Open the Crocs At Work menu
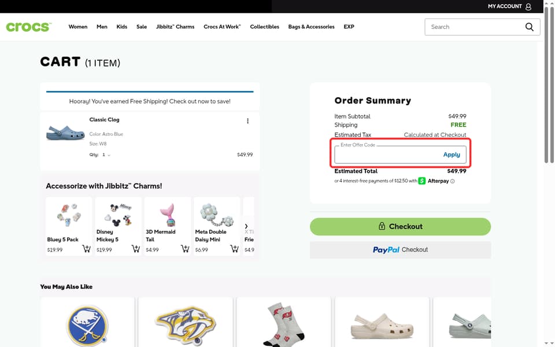Screen dimensions: 555x347 click(222, 27)
